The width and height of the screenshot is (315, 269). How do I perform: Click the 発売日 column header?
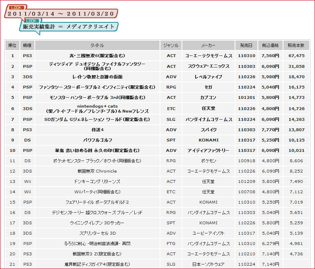coord(246,46)
